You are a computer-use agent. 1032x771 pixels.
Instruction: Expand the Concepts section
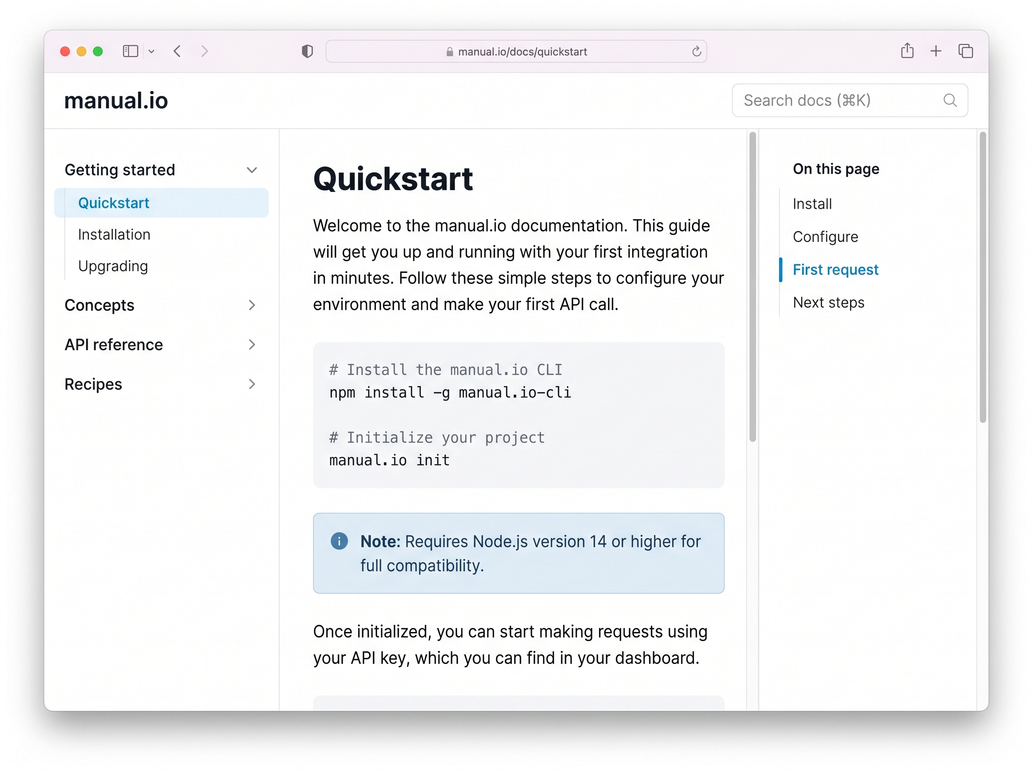click(x=161, y=305)
